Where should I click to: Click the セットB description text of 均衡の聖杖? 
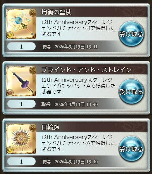(78, 28)
